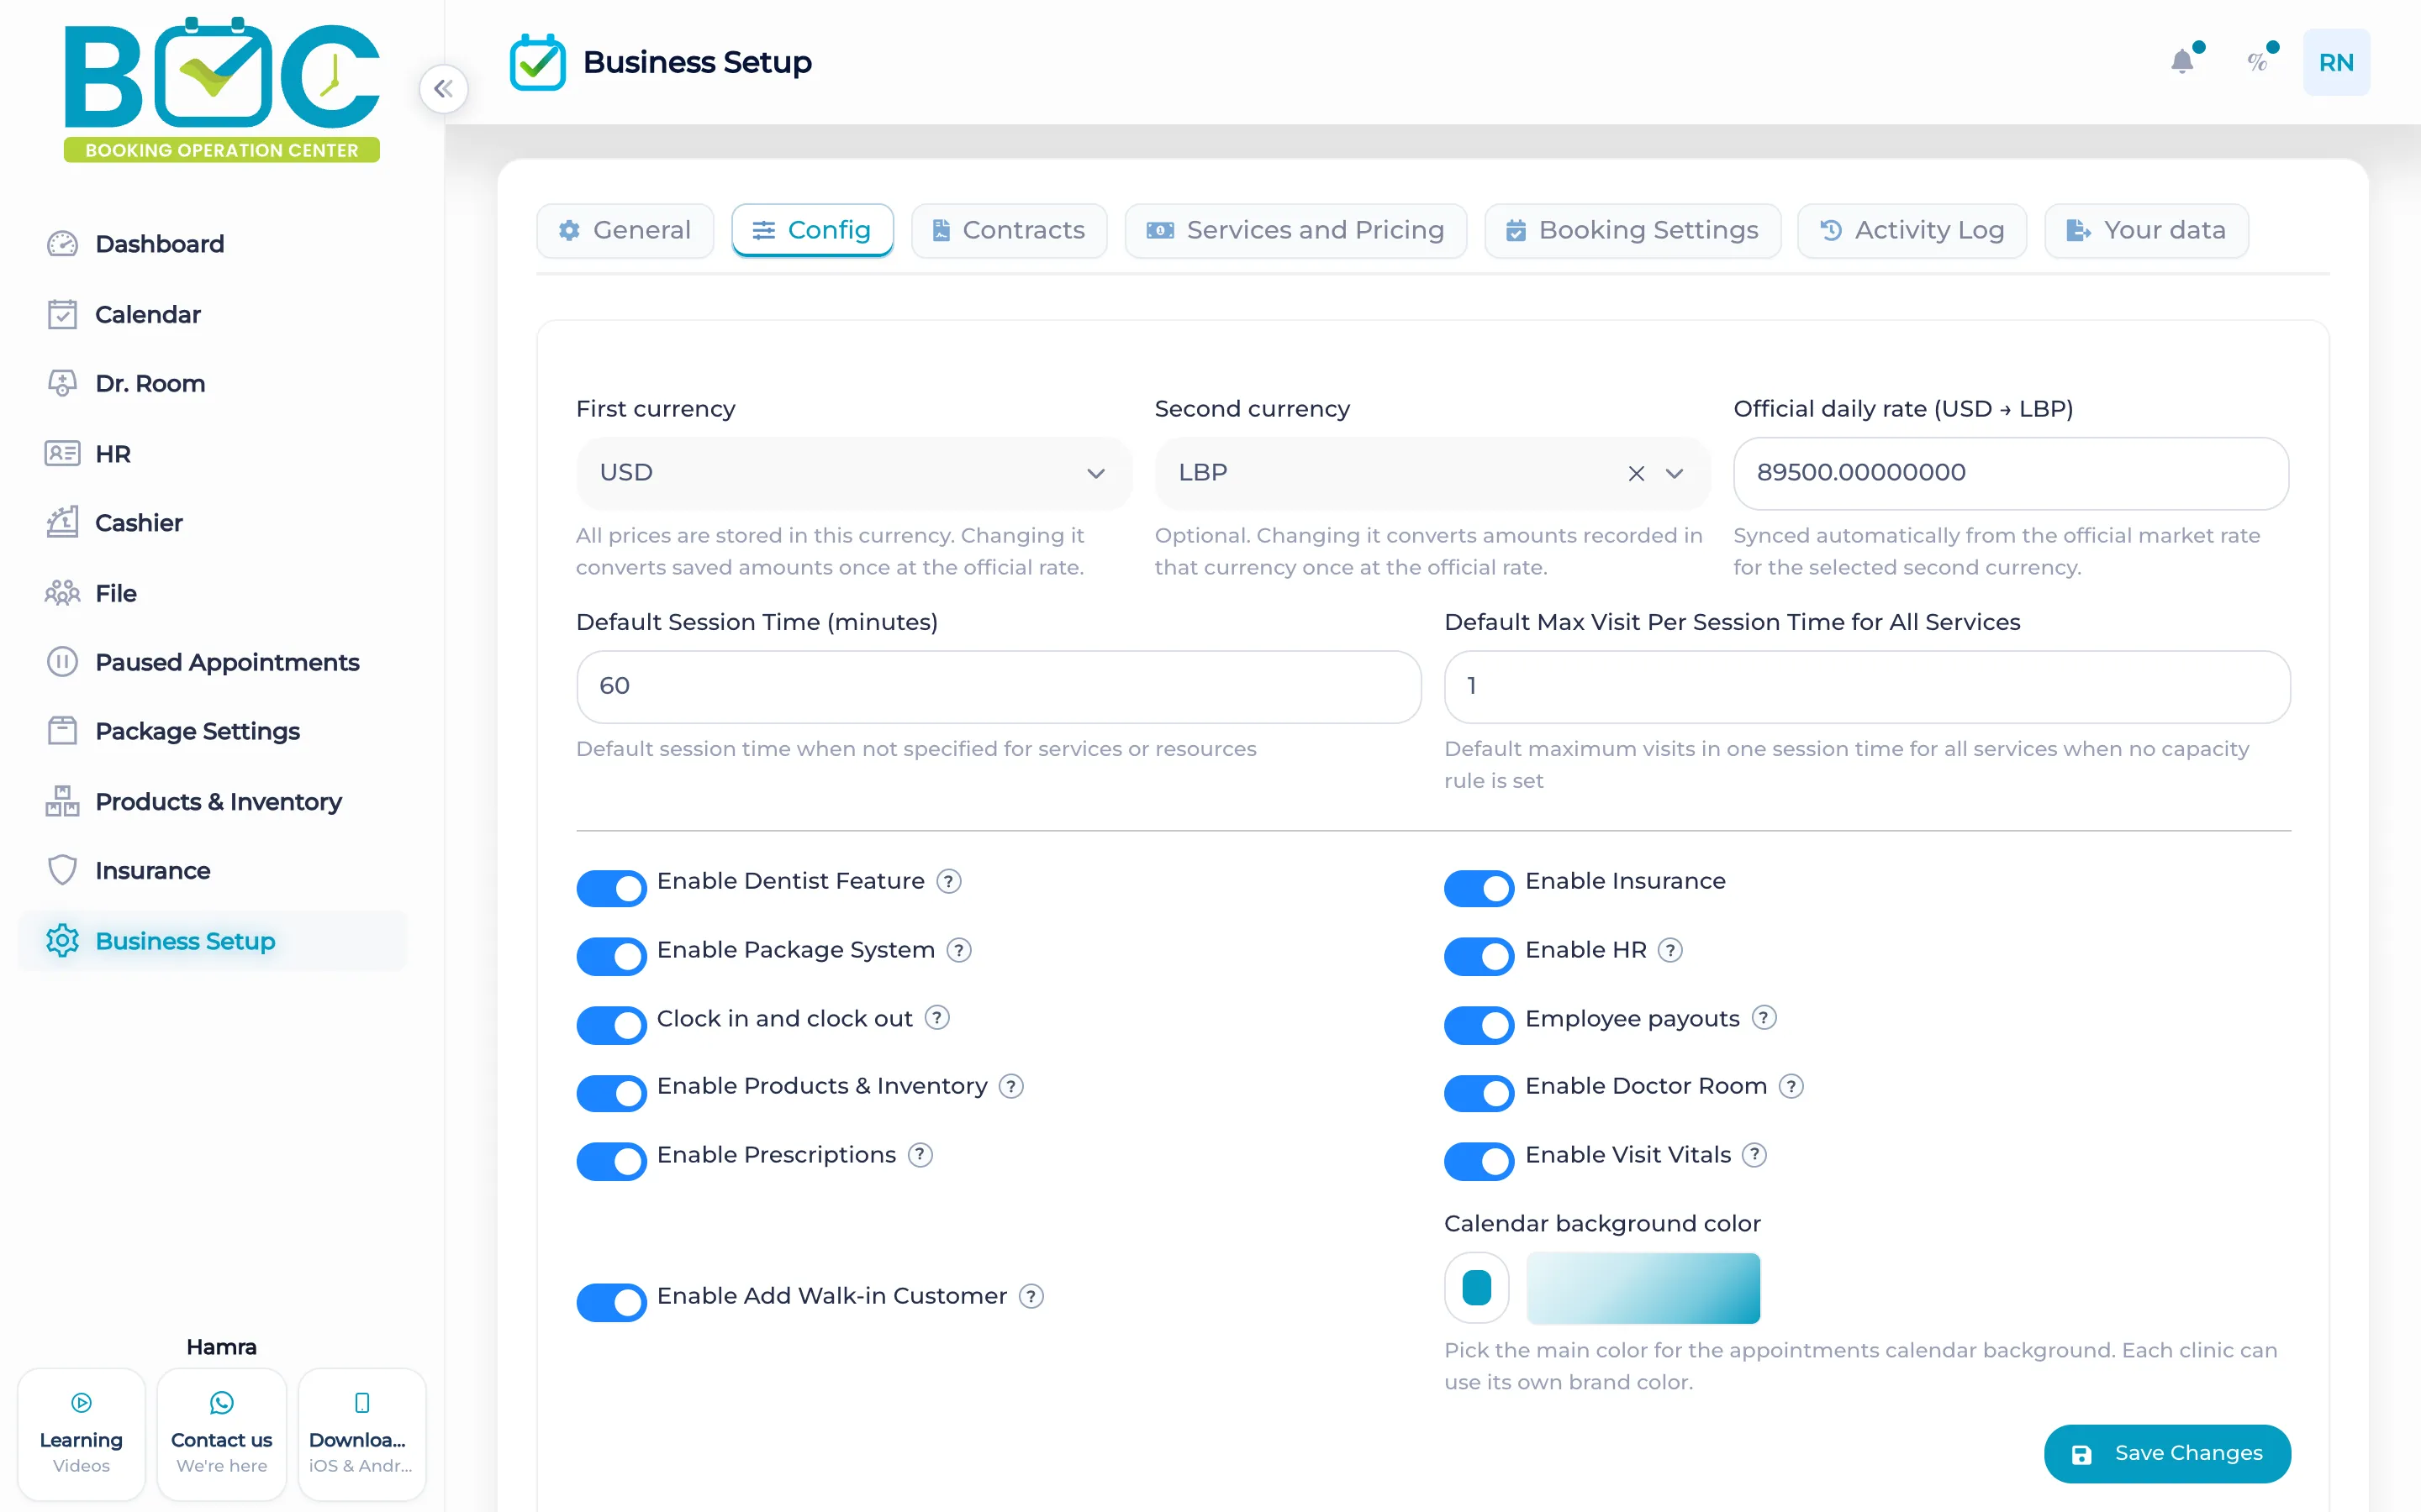Image resolution: width=2421 pixels, height=1512 pixels.
Task: Open the First currency USD dropdown
Action: tap(853, 473)
